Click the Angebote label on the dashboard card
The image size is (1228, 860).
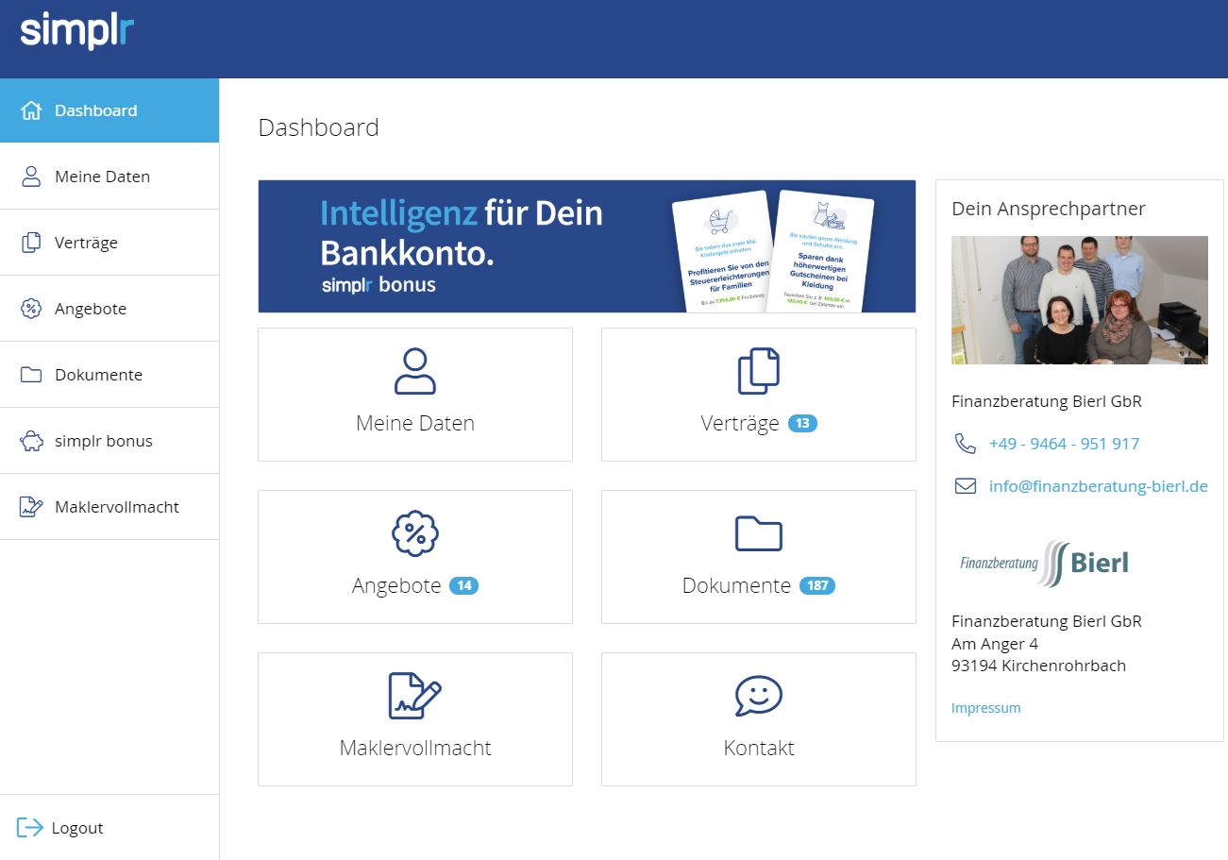click(x=396, y=585)
